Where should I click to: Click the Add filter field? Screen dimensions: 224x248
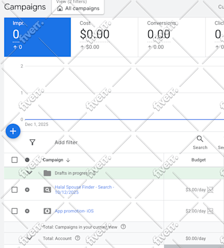[x=66, y=142]
